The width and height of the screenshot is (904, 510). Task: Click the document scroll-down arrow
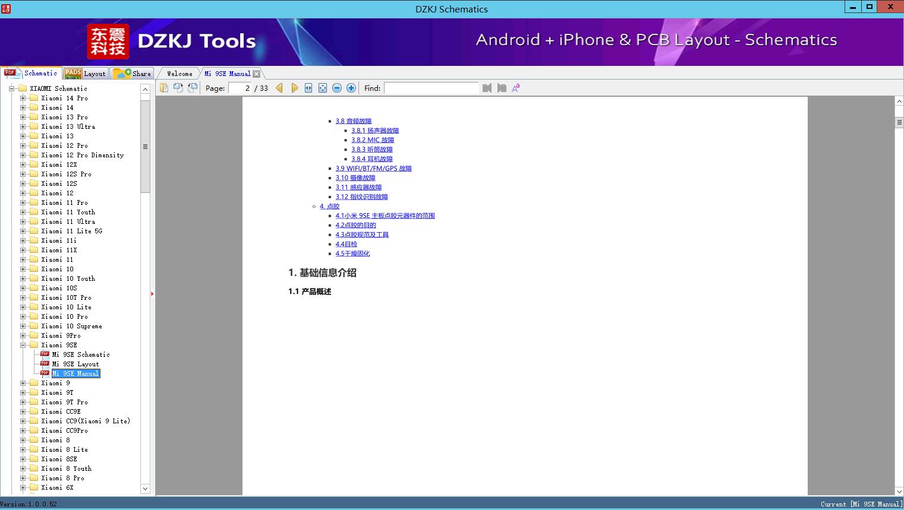[x=899, y=491]
